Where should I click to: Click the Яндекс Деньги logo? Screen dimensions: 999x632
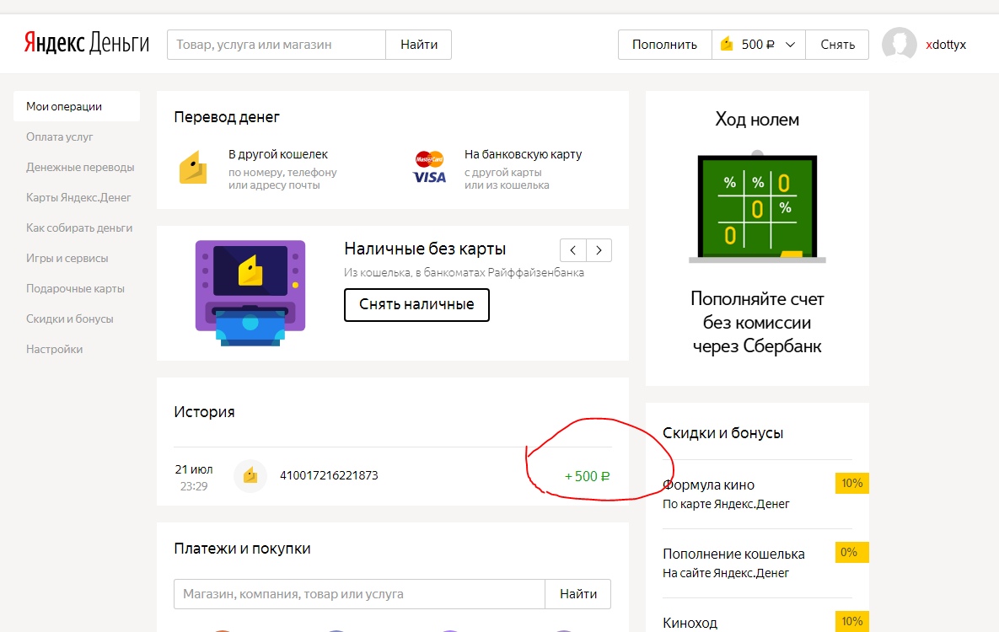pyautogui.click(x=86, y=44)
